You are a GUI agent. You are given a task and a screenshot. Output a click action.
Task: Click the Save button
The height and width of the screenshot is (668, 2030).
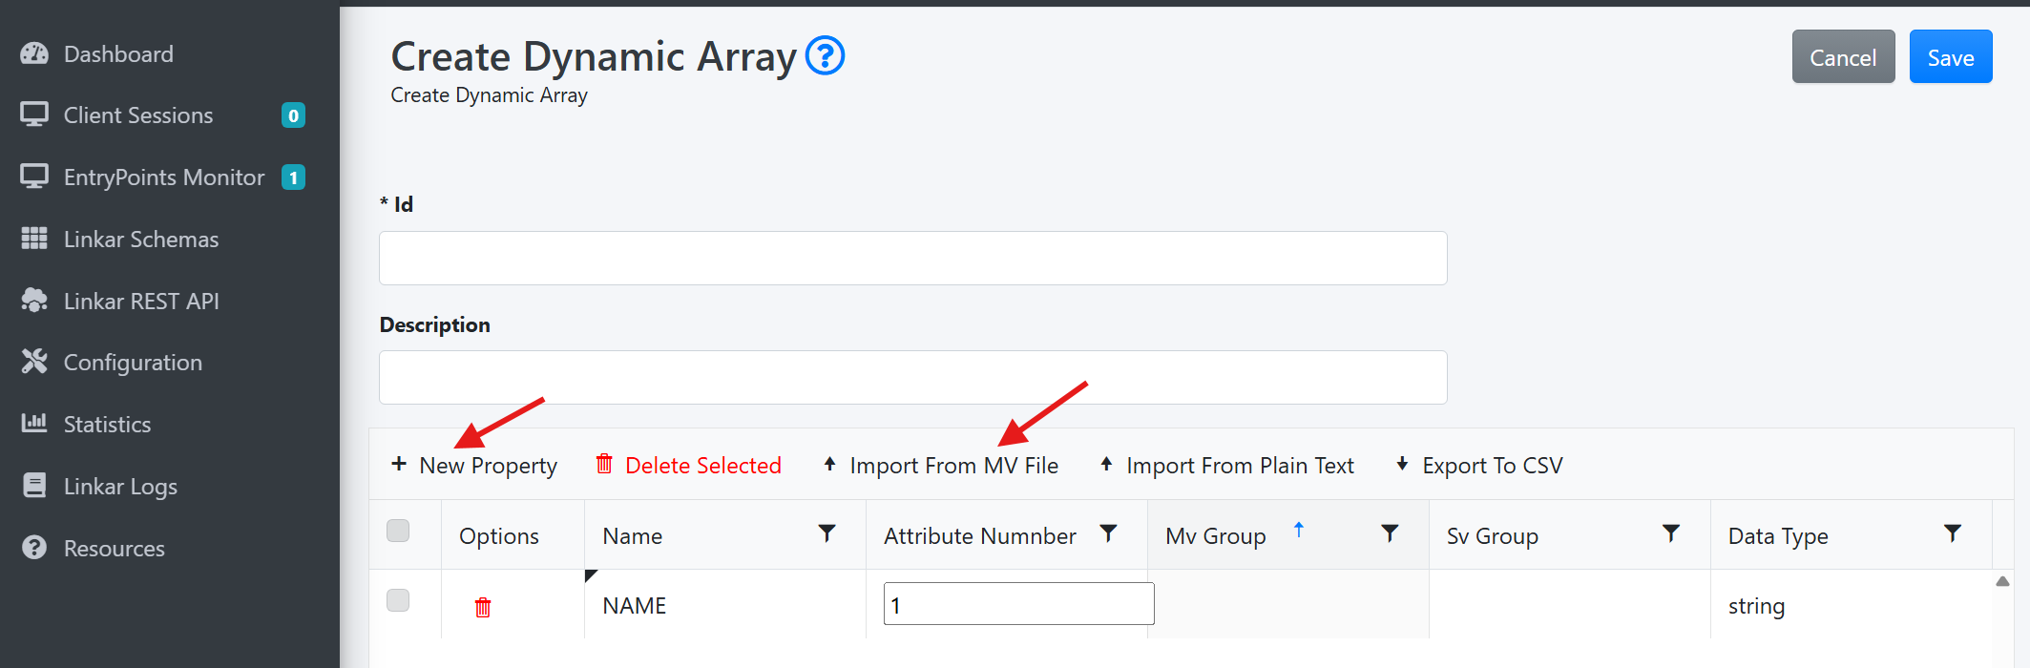tap(1950, 57)
